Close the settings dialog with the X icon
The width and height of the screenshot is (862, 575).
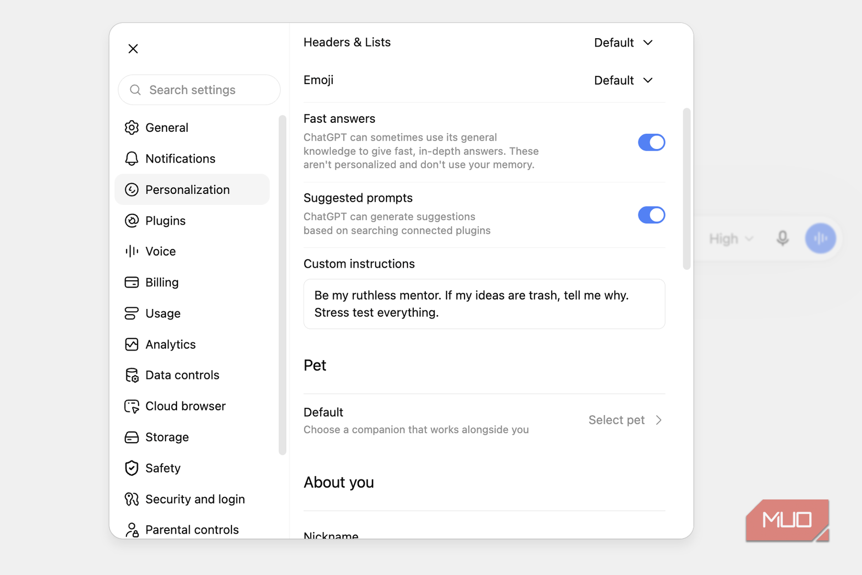[x=133, y=49]
